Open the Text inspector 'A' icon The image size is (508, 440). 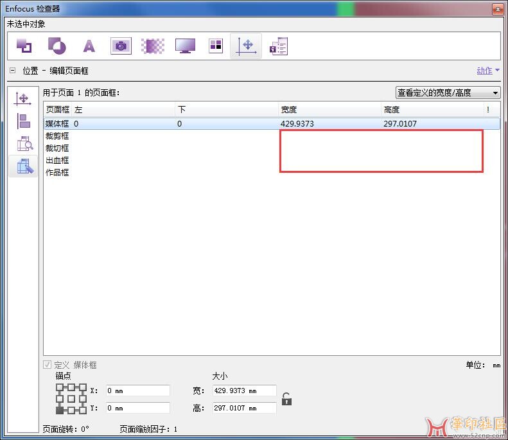(89, 46)
